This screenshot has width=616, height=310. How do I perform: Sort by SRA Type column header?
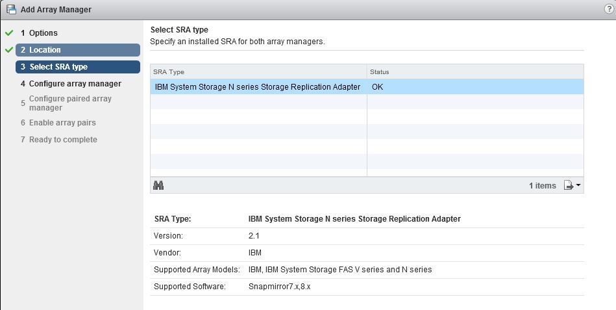pos(258,72)
